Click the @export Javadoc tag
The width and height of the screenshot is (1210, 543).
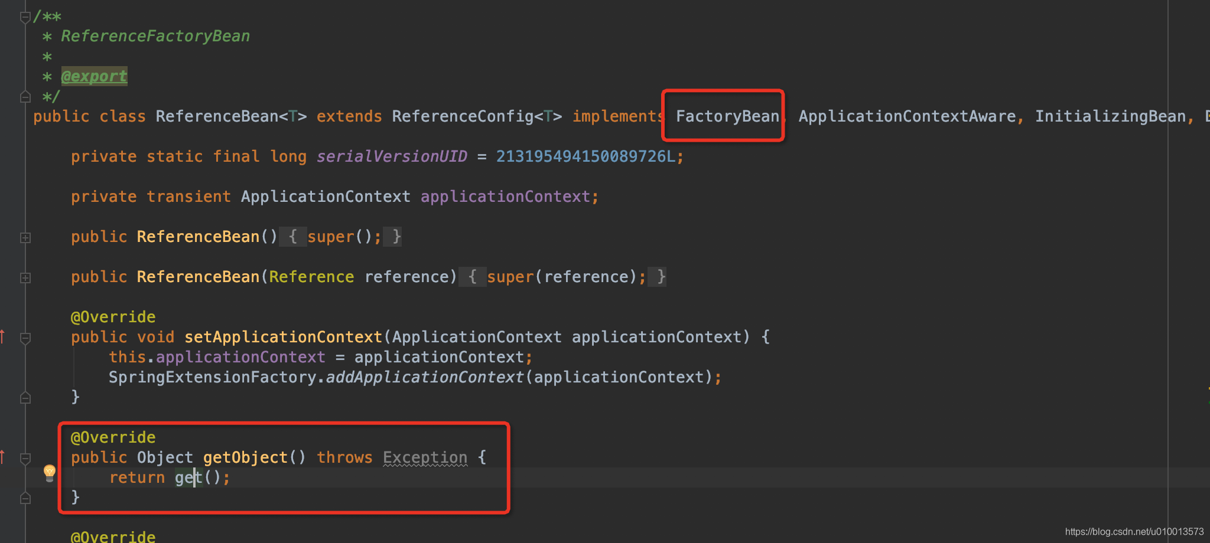(95, 76)
